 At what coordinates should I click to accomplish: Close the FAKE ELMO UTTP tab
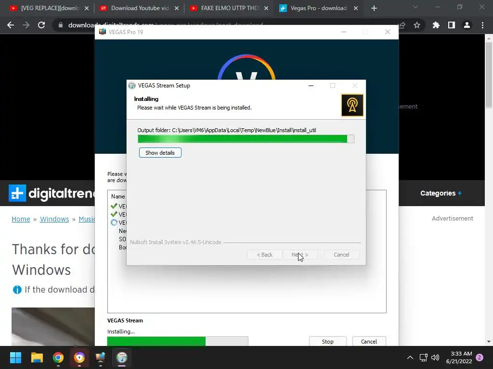point(266,8)
